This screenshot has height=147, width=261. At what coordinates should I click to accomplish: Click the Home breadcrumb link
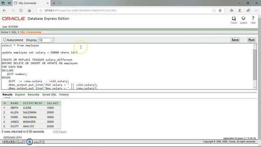coord(4,32)
